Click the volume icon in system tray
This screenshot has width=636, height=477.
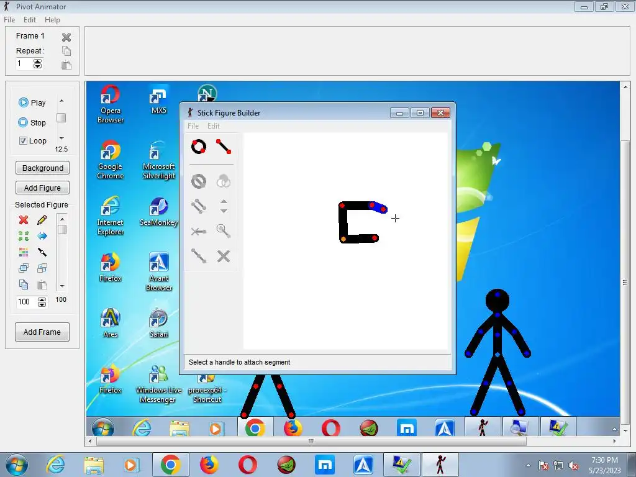tap(573, 466)
